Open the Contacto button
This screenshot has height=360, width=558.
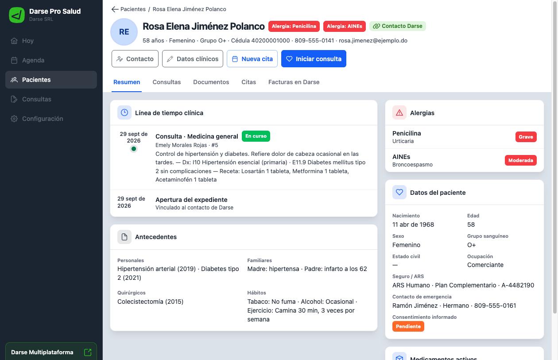point(135,59)
